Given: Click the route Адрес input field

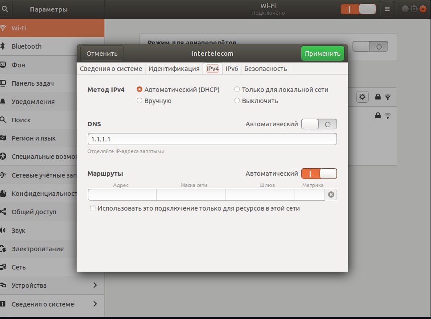Looking at the screenshot, I should (122, 195).
